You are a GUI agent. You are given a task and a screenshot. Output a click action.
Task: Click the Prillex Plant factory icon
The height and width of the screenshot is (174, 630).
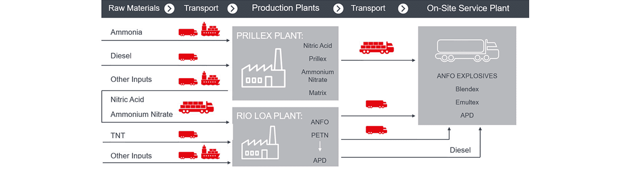pyautogui.click(x=263, y=68)
